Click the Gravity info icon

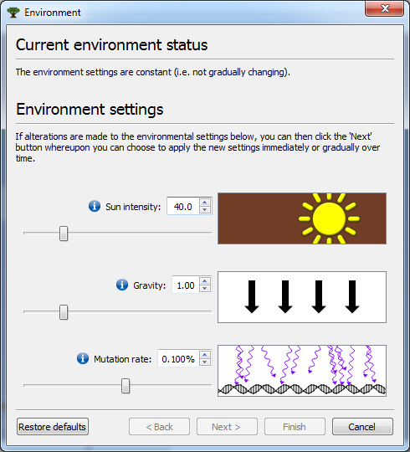tap(122, 285)
